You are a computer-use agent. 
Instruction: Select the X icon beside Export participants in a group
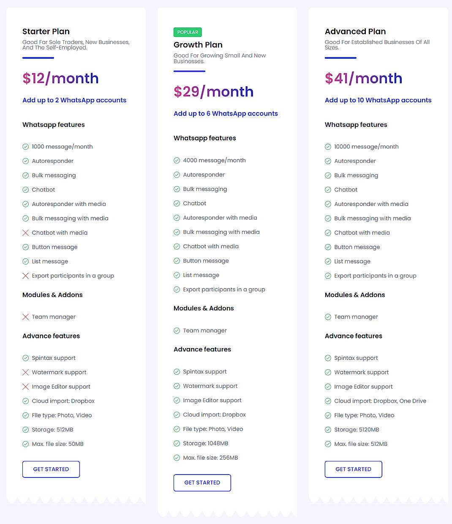tap(25, 276)
